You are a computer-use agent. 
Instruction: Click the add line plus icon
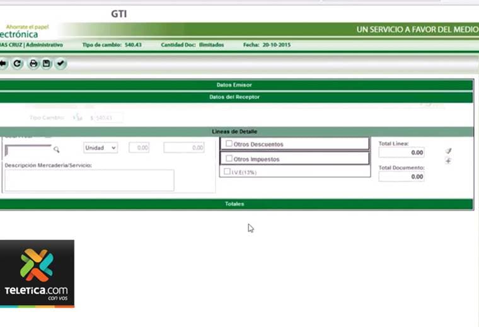(x=448, y=161)
